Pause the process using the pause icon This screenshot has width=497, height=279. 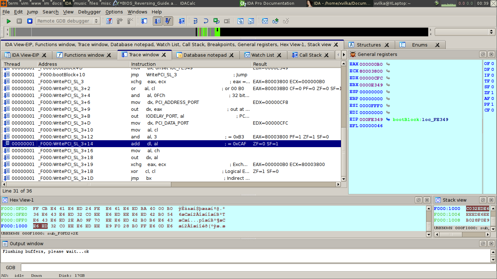pos(19,21)
